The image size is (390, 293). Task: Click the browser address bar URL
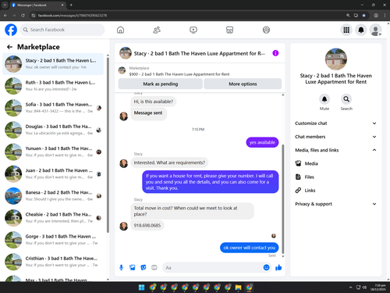73,16
